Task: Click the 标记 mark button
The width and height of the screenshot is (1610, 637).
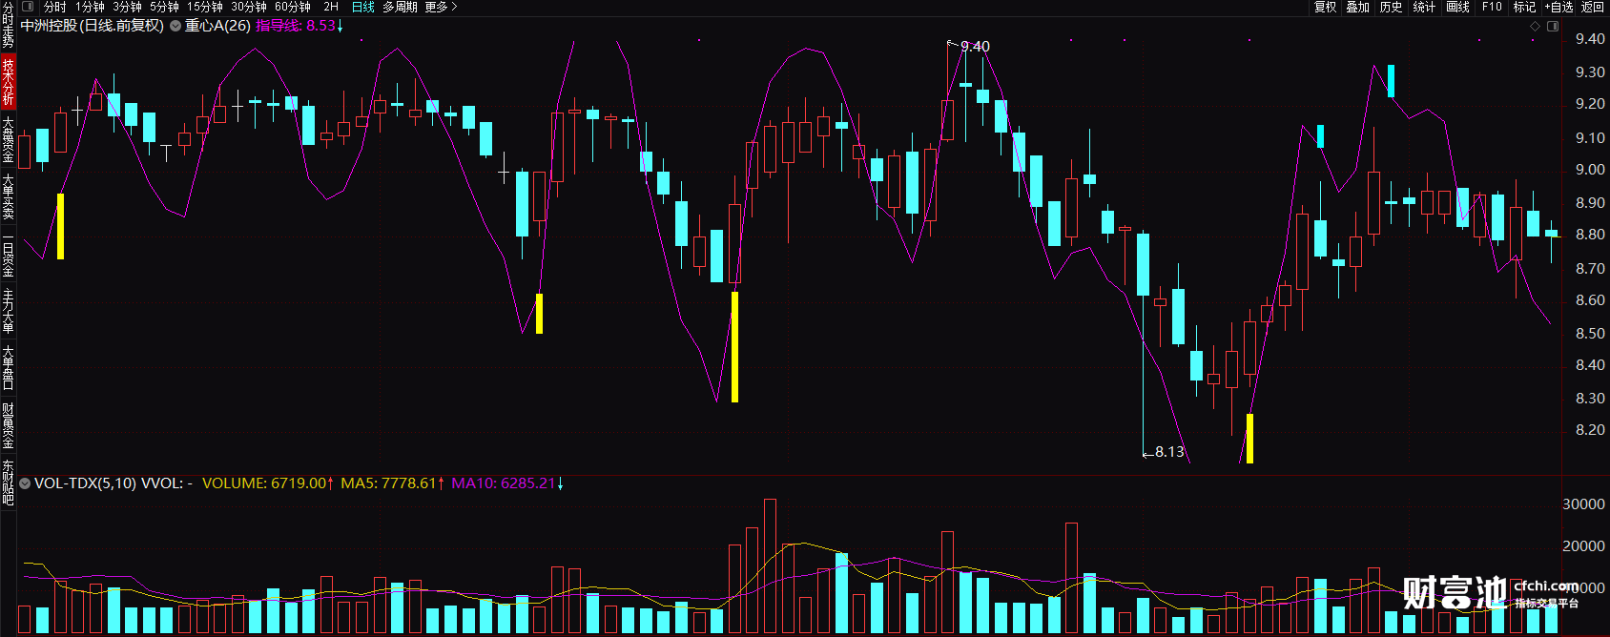Action: pos(1524,7)
